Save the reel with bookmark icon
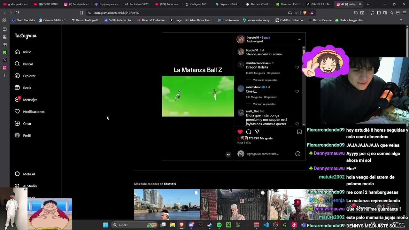 click(x=299, y=132)
